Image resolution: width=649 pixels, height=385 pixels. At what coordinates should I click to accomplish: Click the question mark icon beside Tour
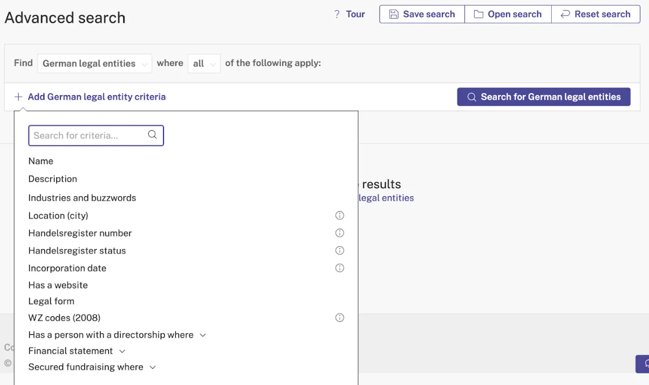coord(336,15)
